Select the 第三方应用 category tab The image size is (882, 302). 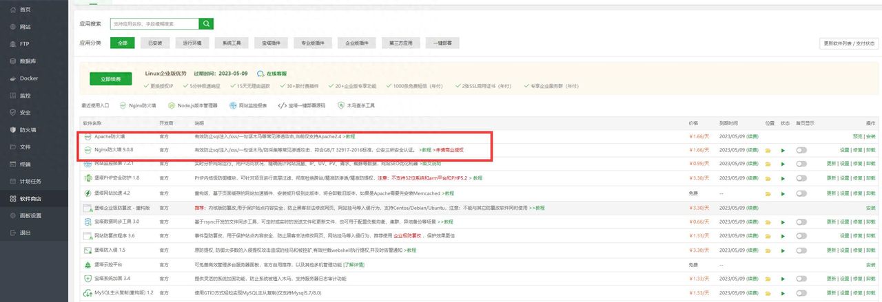click(400, 43)
